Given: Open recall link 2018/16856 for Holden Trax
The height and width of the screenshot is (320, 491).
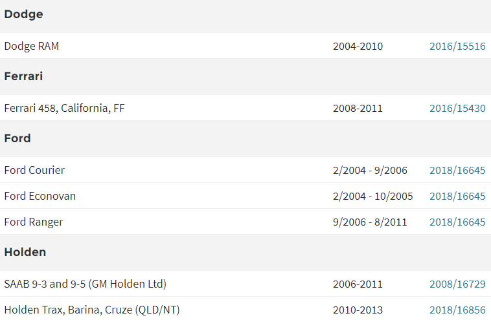Looking at the screenshot, I should (457, 310).
